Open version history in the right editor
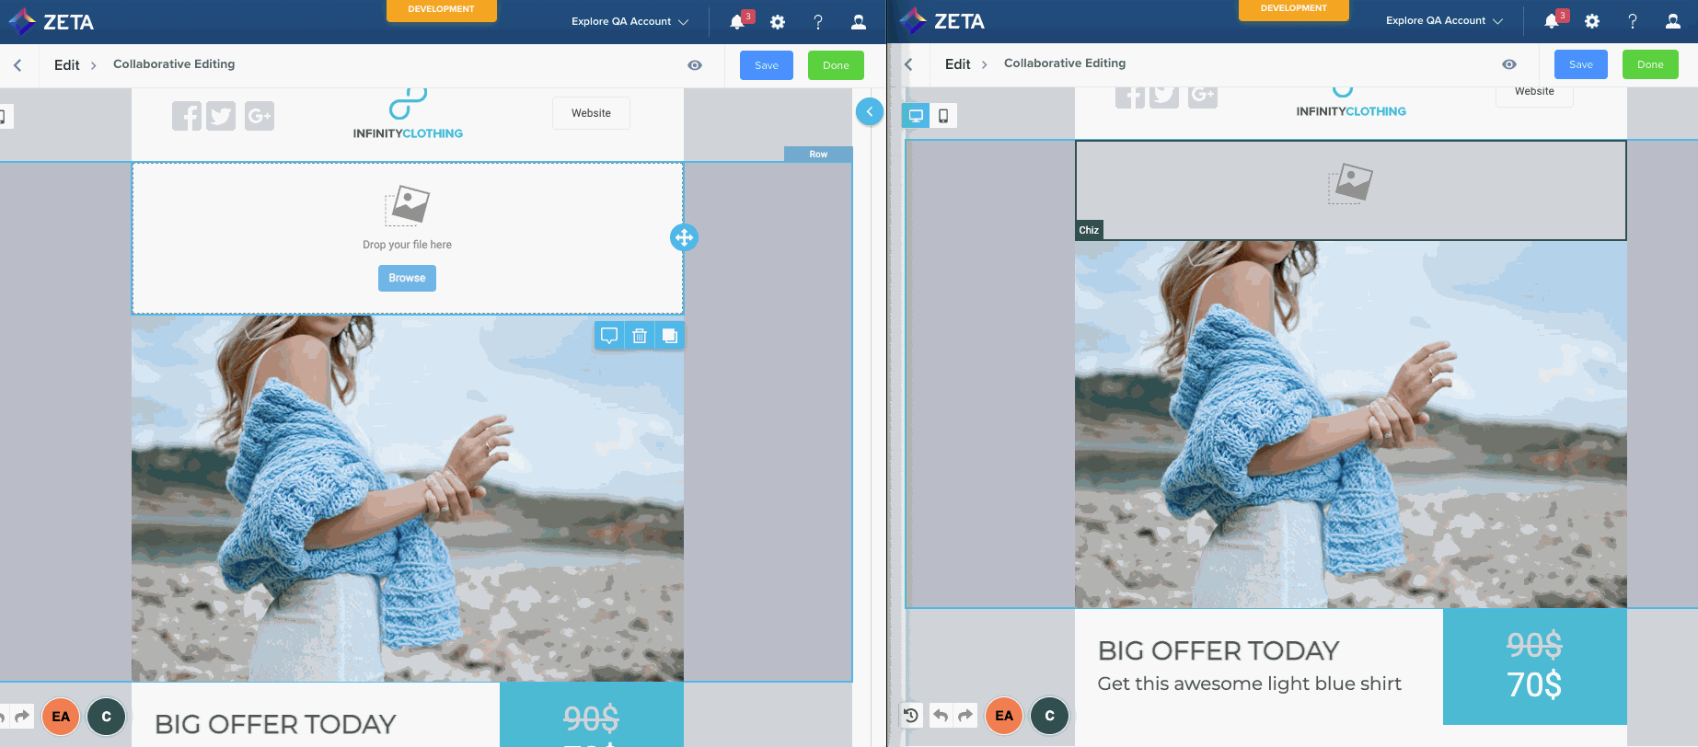This screenshot has height=747, width=1698. (x=911, y=715)
